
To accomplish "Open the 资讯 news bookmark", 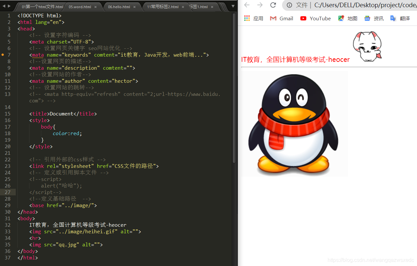I will [374, 18].
